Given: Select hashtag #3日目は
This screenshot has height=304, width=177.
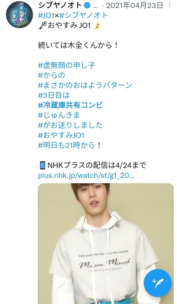Looking at the screenshot, I should (54, 95).
